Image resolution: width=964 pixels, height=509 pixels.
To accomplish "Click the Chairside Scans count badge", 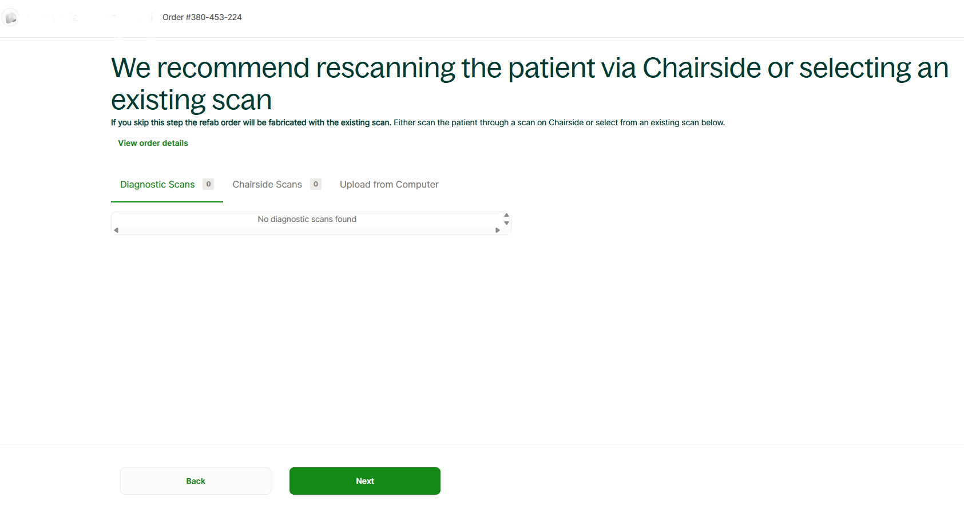I will [316, 184].
